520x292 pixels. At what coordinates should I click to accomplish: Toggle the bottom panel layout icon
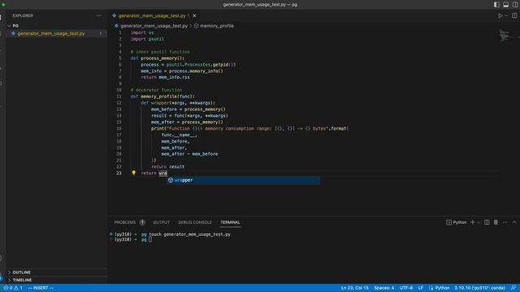505,5
